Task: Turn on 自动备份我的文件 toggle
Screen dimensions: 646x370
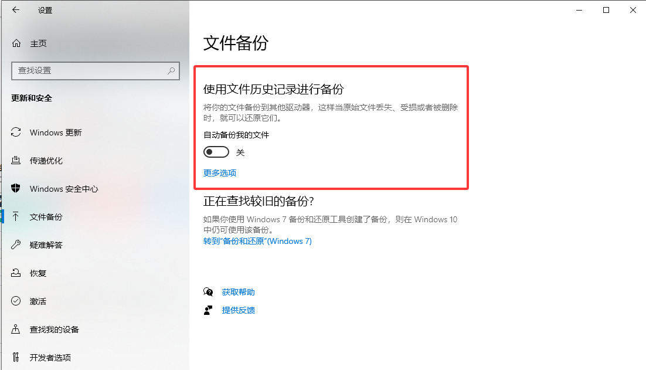Action: 216,152
